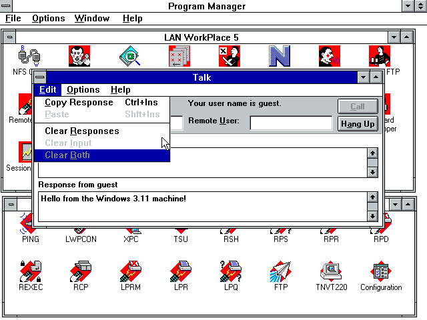Open the lower group window control menu box
The image size is (427, 320).
click(x=11, y=205)
